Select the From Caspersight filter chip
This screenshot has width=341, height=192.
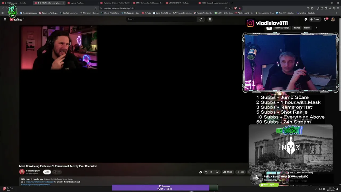pyautogui.click(x=282, y=28)
